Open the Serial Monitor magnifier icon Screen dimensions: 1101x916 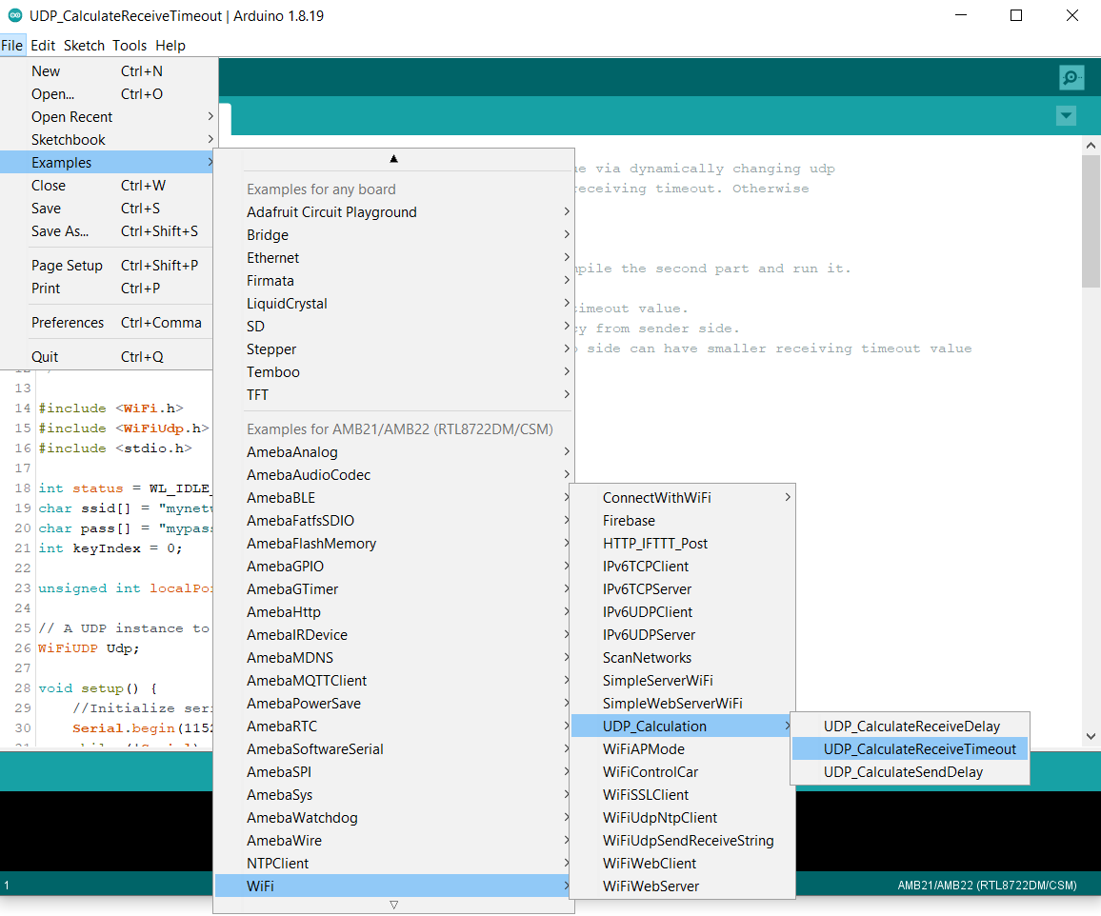pyautogui.click(x=1071, y=77)
